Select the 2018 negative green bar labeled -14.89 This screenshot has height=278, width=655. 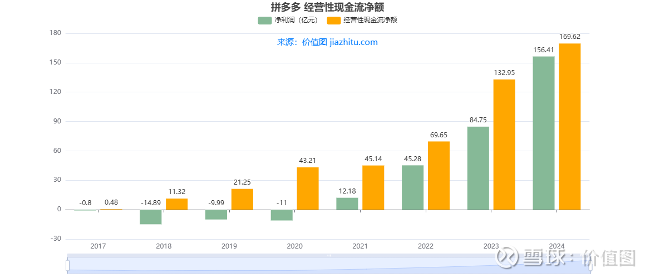click(x=151, y=217)
